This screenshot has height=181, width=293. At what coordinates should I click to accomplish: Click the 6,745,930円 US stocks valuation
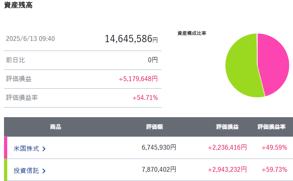159,148
